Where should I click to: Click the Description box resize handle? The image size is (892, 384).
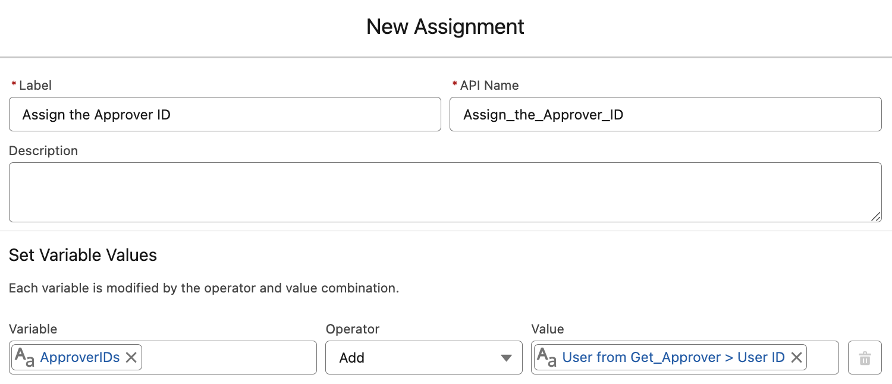coord(877,218)
